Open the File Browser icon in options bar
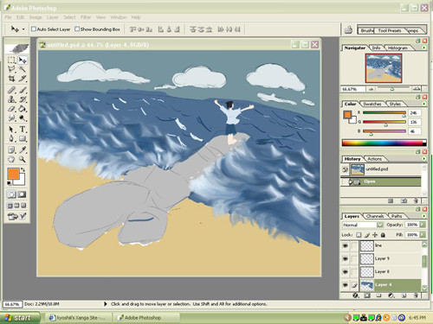Image resolution: width=433 pixels, height=324 pixels. [x=348, y=29]
